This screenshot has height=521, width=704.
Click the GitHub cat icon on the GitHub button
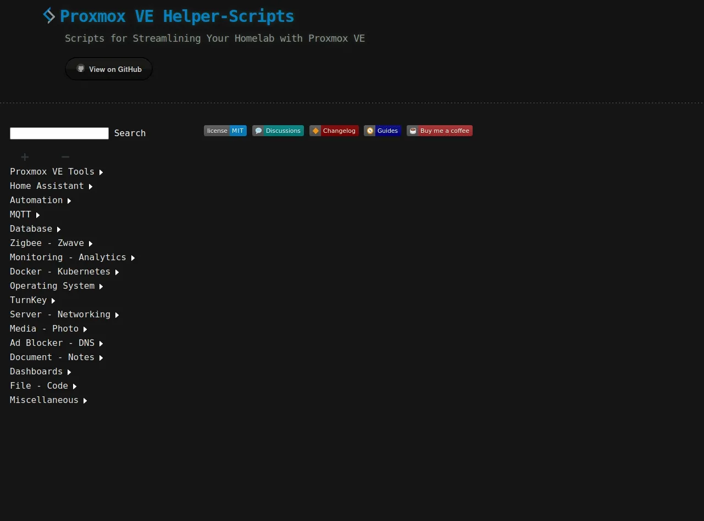(x=81, y=69)
